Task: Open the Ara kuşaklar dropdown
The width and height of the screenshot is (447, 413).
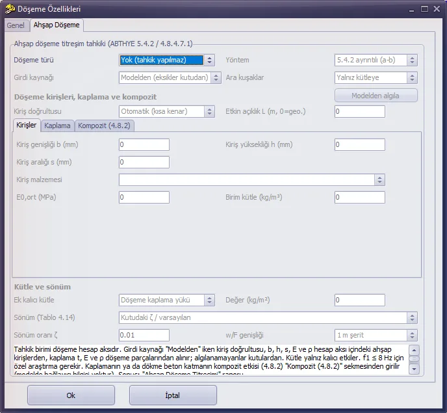Action: tap(376, 77)
